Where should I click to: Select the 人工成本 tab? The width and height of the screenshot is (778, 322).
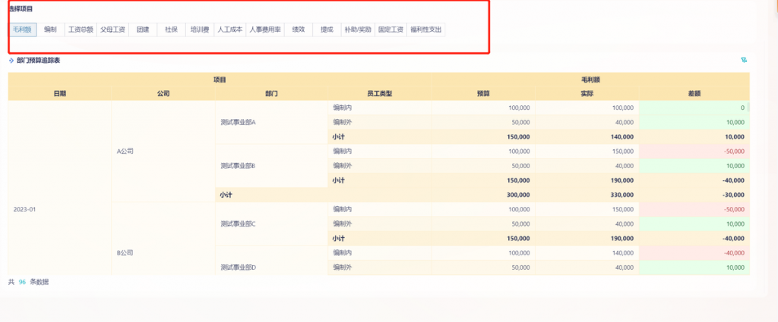[x=229, y=30]
